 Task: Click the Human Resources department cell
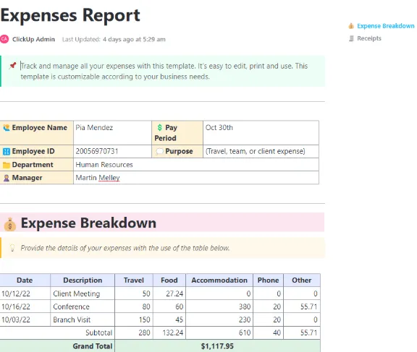[196, 165]
